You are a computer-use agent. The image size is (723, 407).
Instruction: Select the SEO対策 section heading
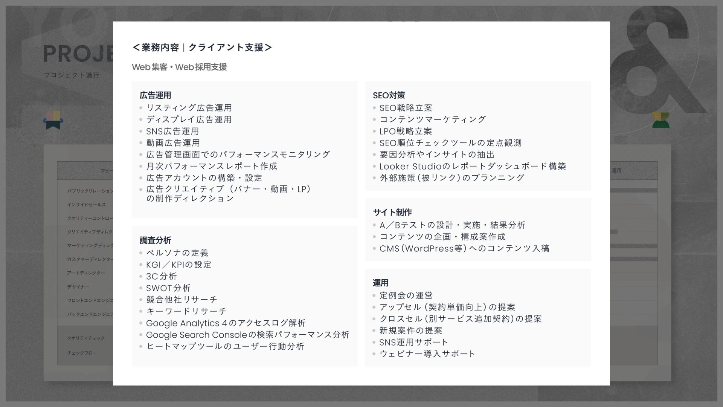point(389,95)
